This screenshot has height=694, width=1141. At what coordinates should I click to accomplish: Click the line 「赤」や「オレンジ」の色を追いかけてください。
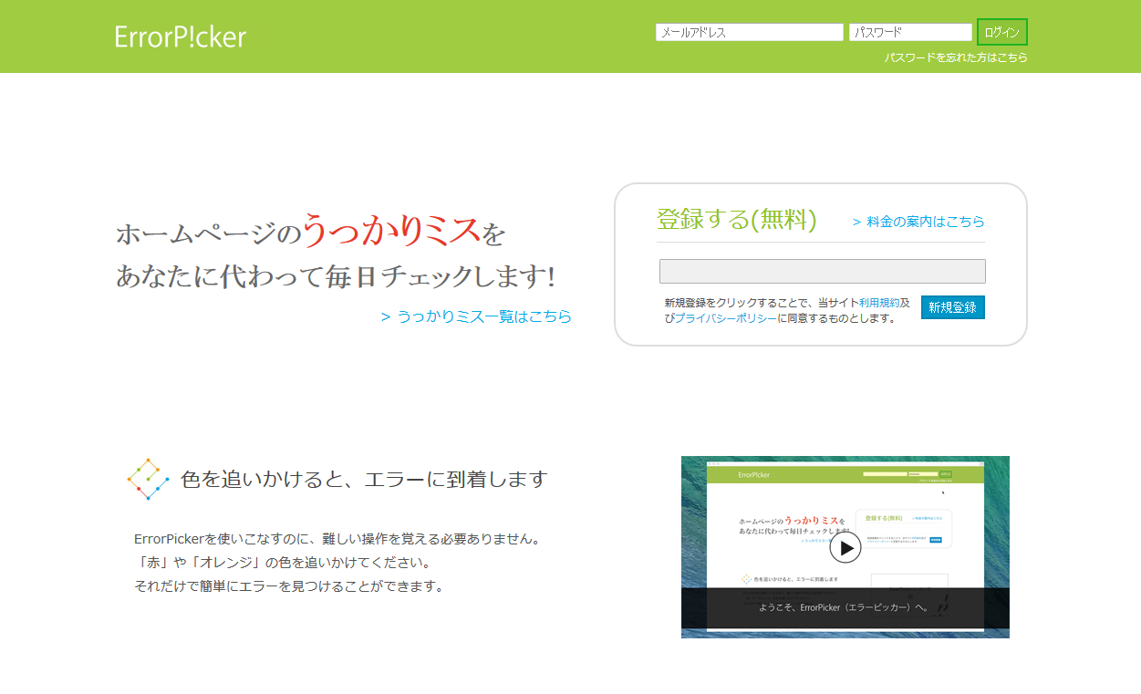point(283,563)
